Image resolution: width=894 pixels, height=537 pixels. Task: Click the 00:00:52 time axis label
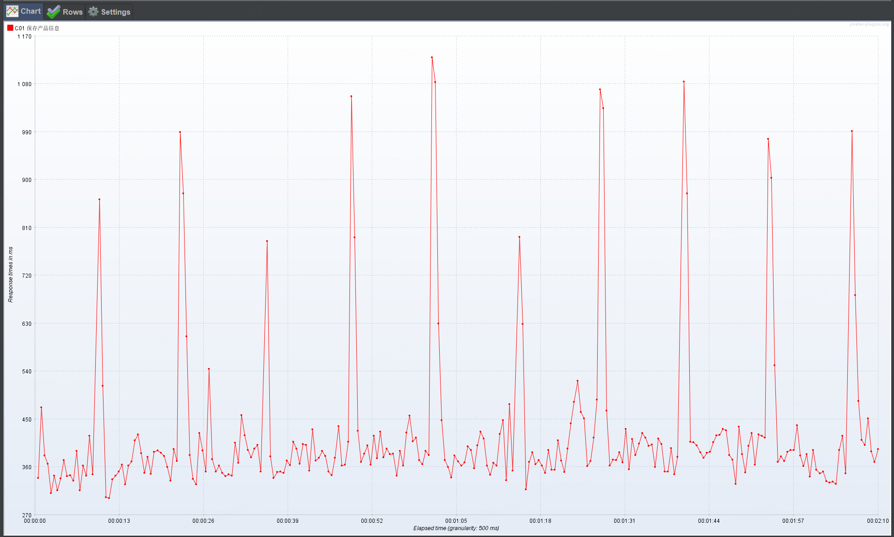pos(372,521)
